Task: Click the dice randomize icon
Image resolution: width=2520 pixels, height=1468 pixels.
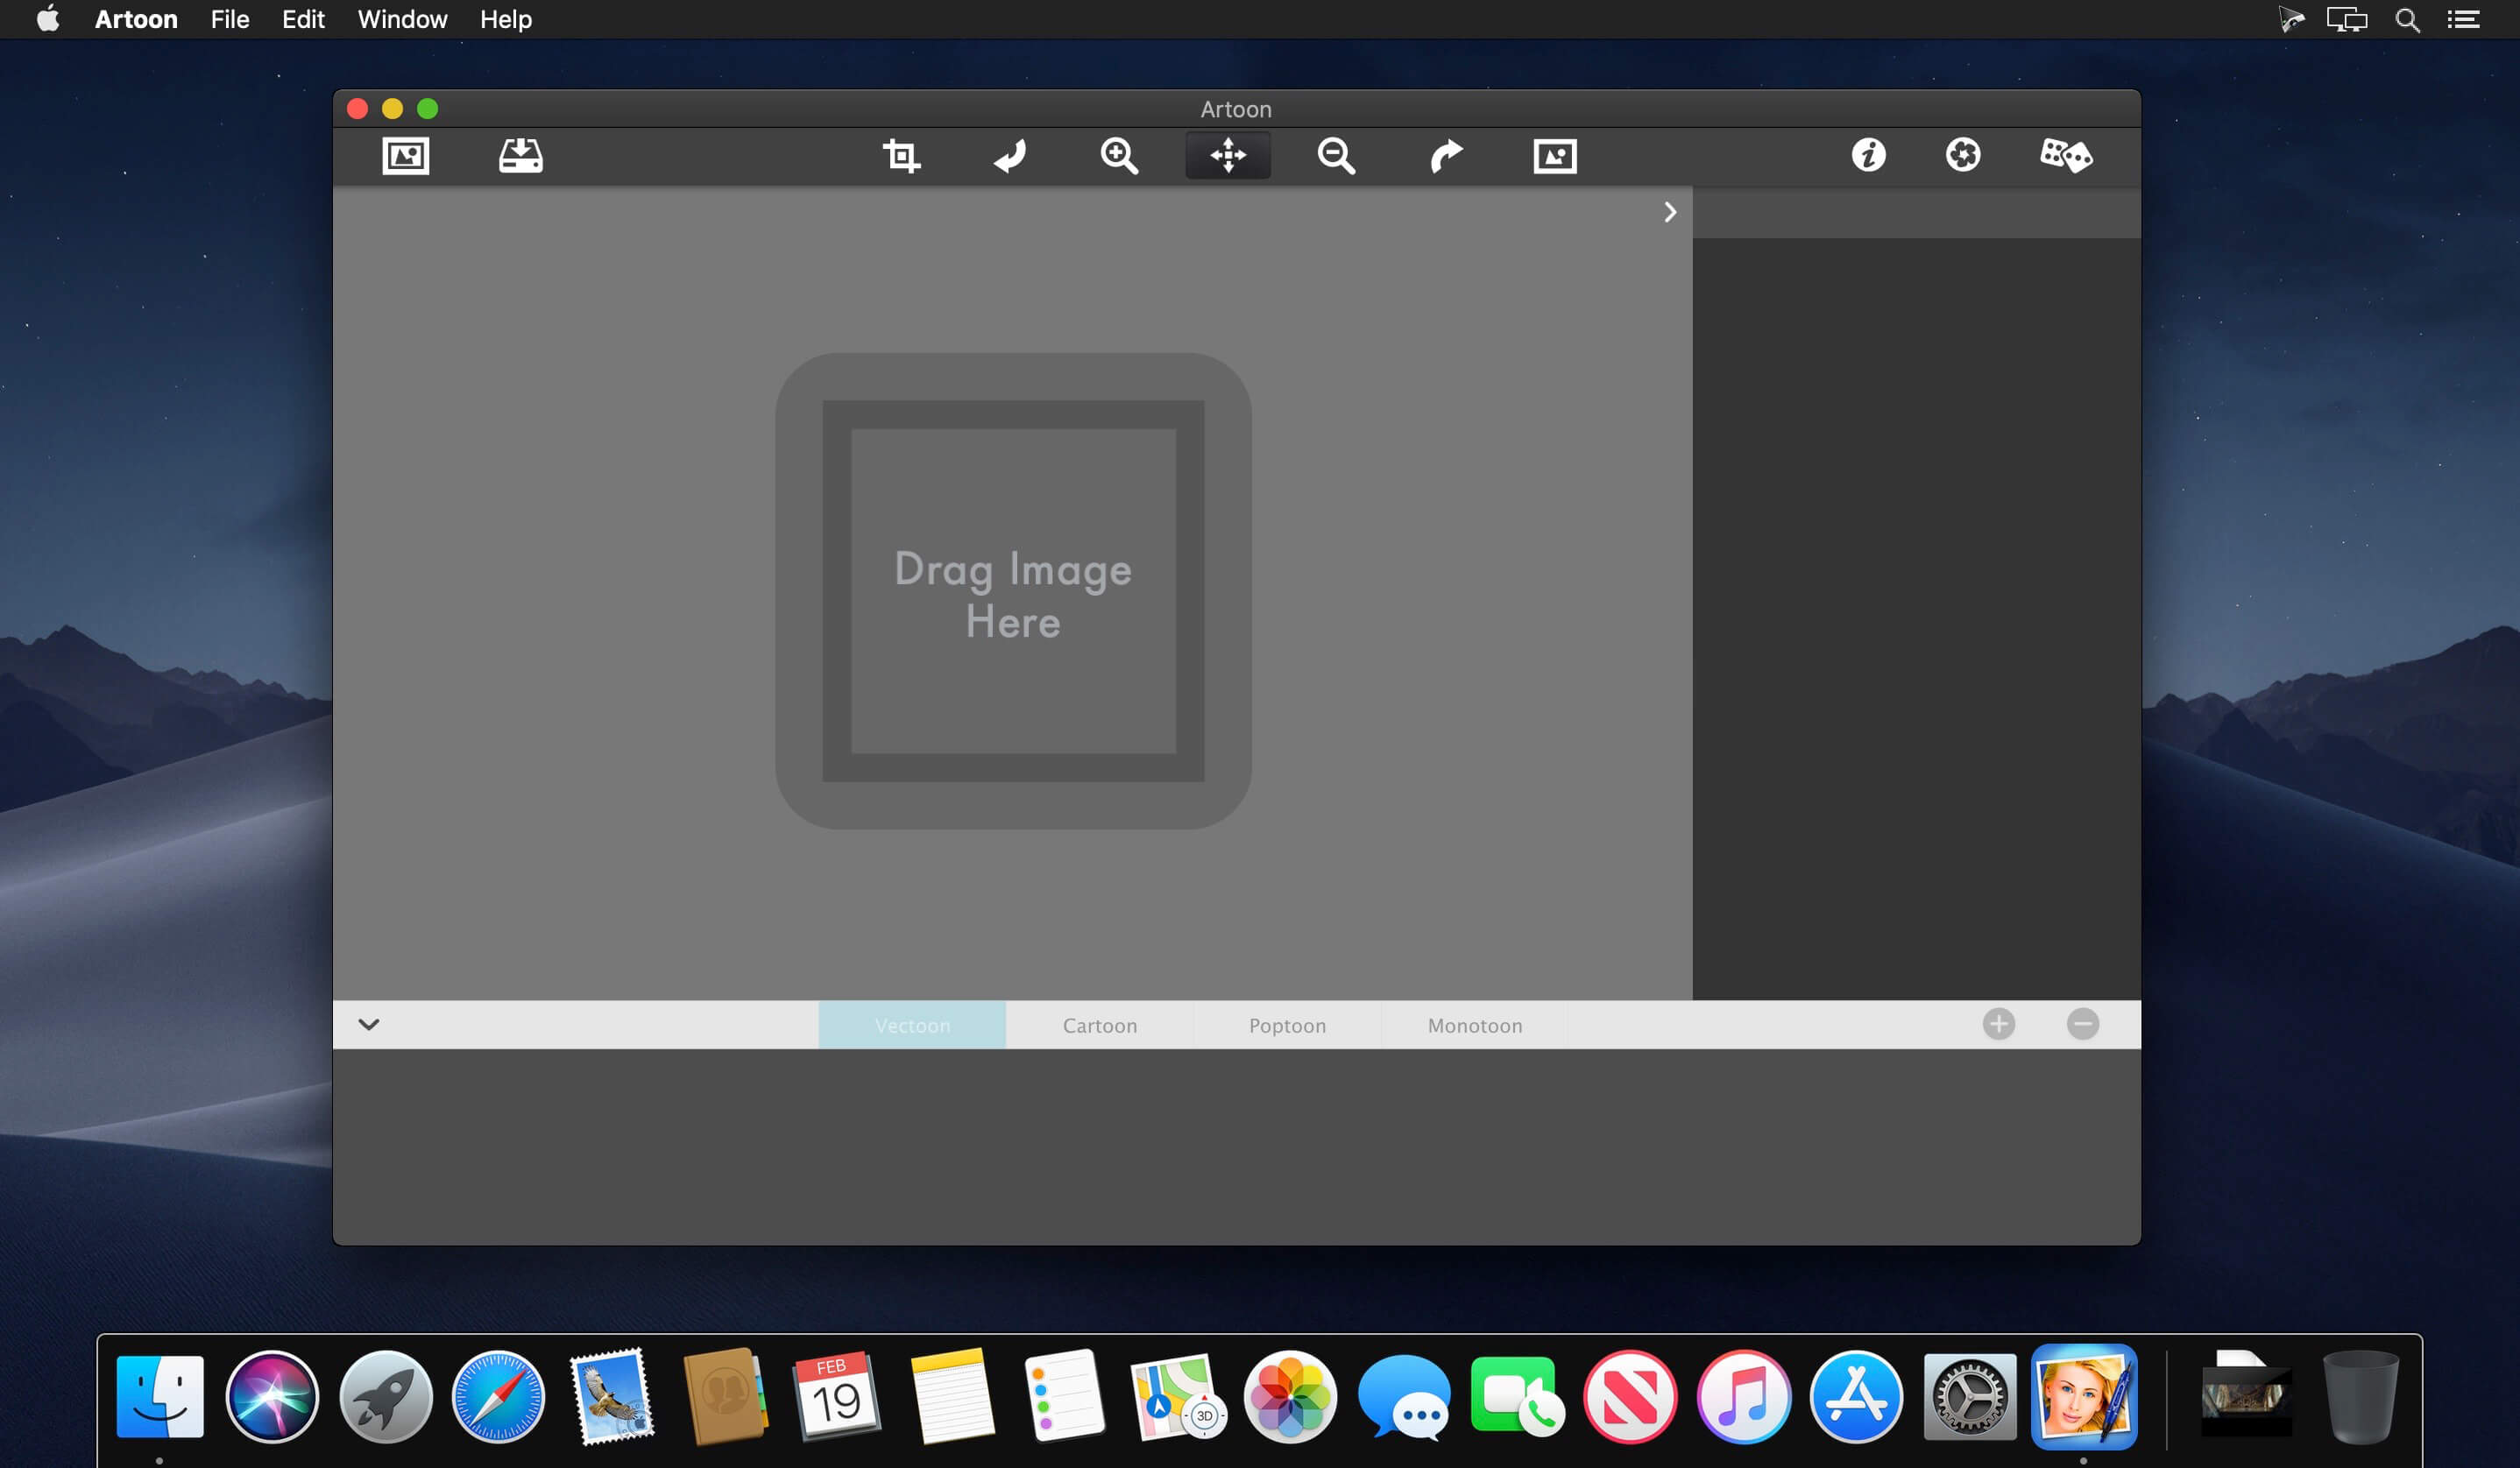Action: 2065,156
